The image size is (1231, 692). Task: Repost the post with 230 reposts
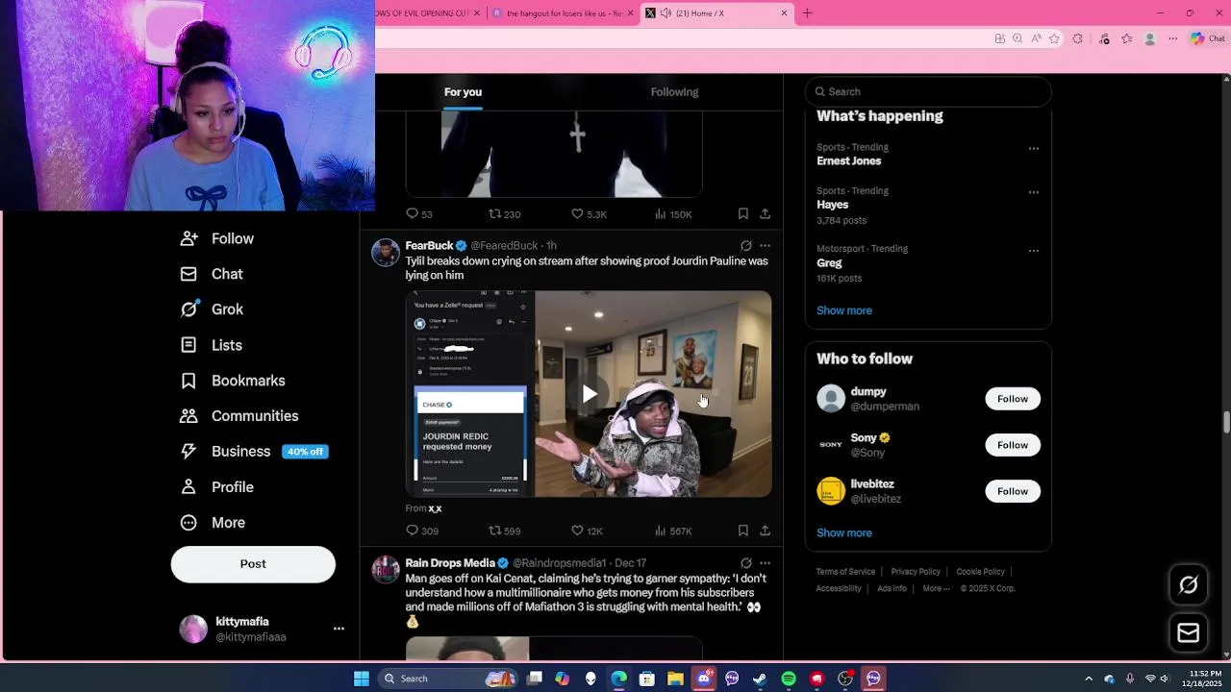click(505, 213)
